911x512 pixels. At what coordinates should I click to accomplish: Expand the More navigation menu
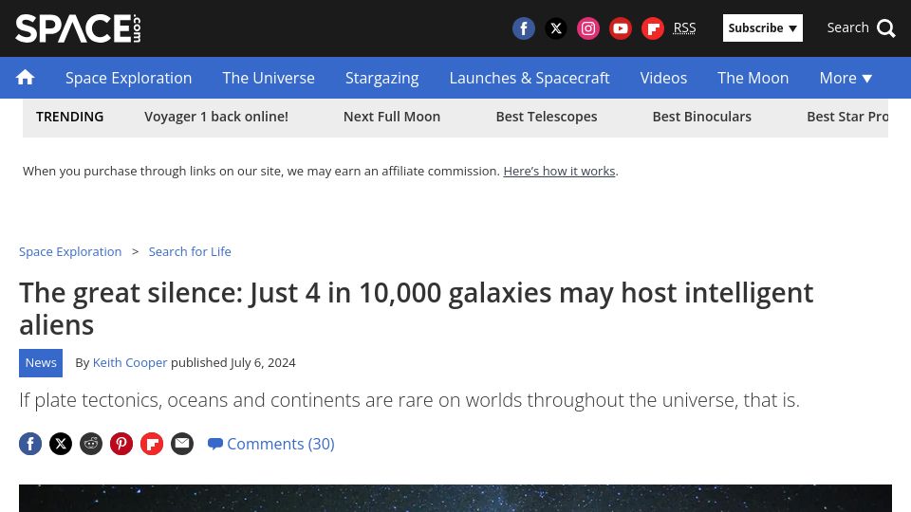point(846,78)
